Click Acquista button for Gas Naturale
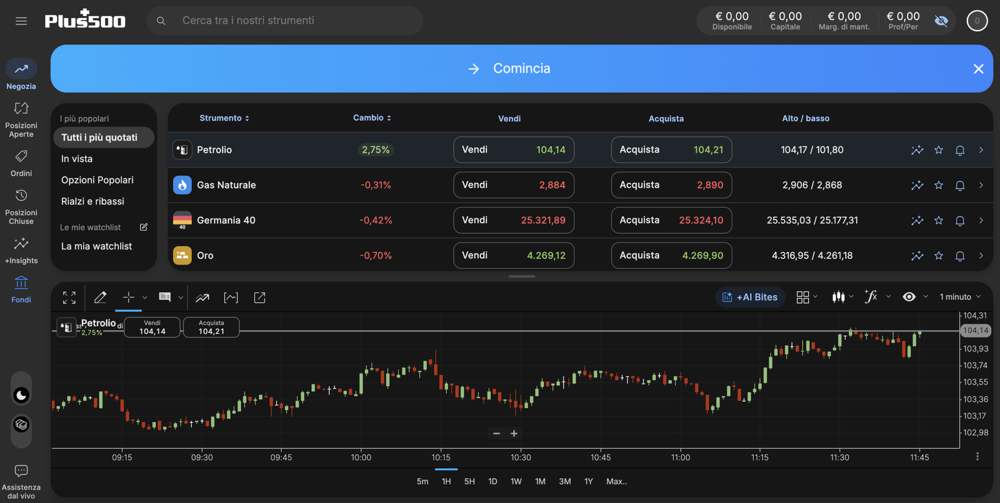 tap(671, 185)
